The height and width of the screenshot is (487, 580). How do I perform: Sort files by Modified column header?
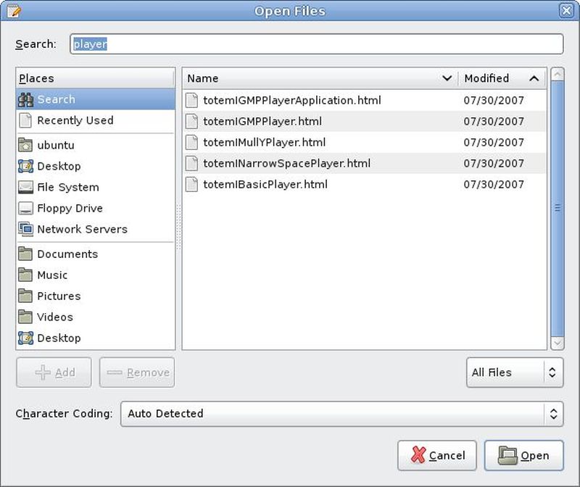(x=502, y=78)
